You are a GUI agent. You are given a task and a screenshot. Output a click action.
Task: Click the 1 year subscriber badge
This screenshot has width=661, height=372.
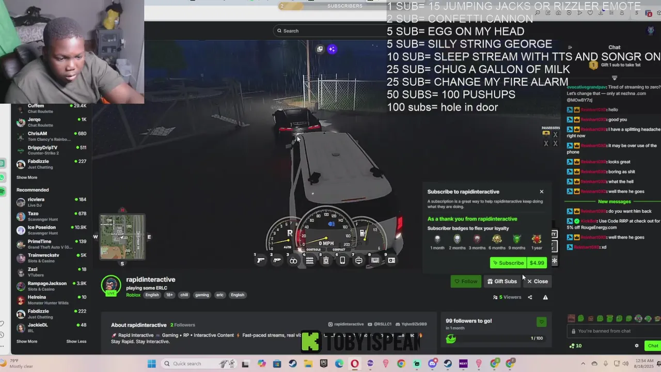point(537,240)
